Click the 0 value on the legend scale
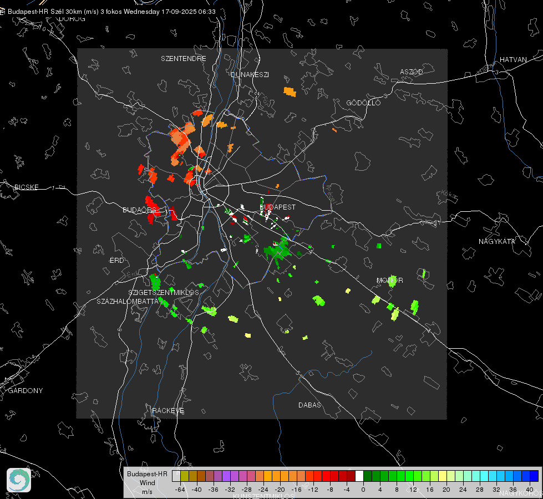Image resolution: width=543 pixels, height=499 pixels. [x=363, y=490]
